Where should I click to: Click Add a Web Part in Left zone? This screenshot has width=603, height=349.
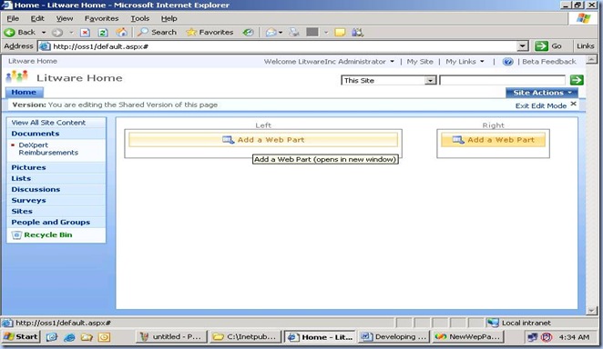pos(263,140)
